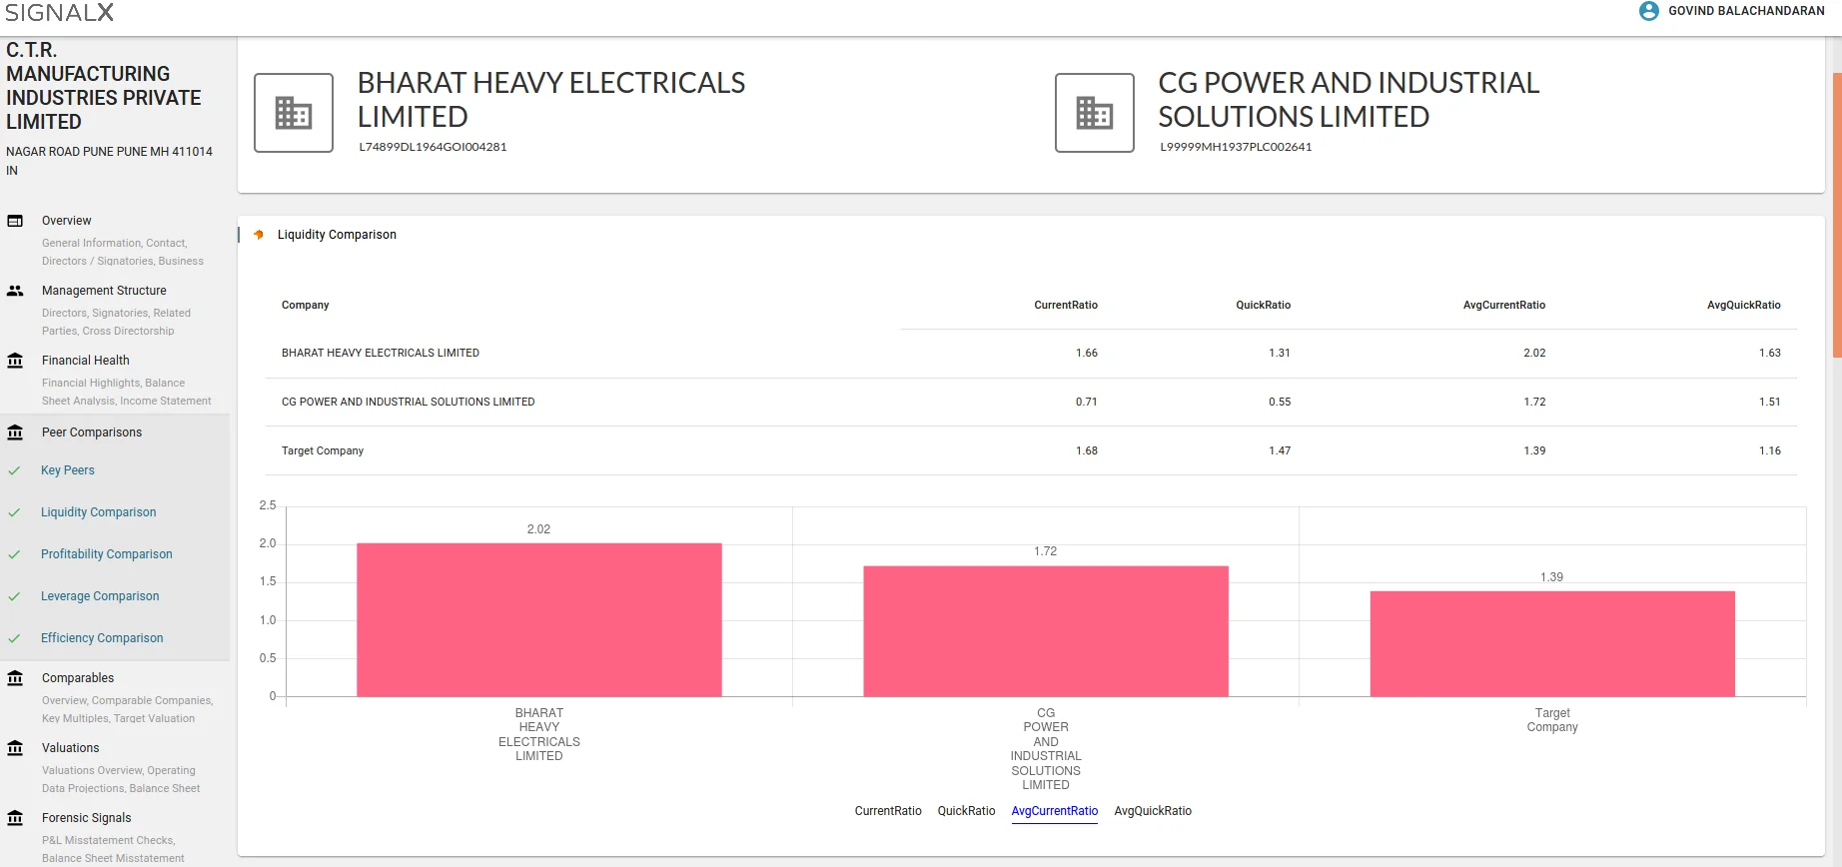Open the Overview menu item
The image size is (1842, 867).
point(66,221)
